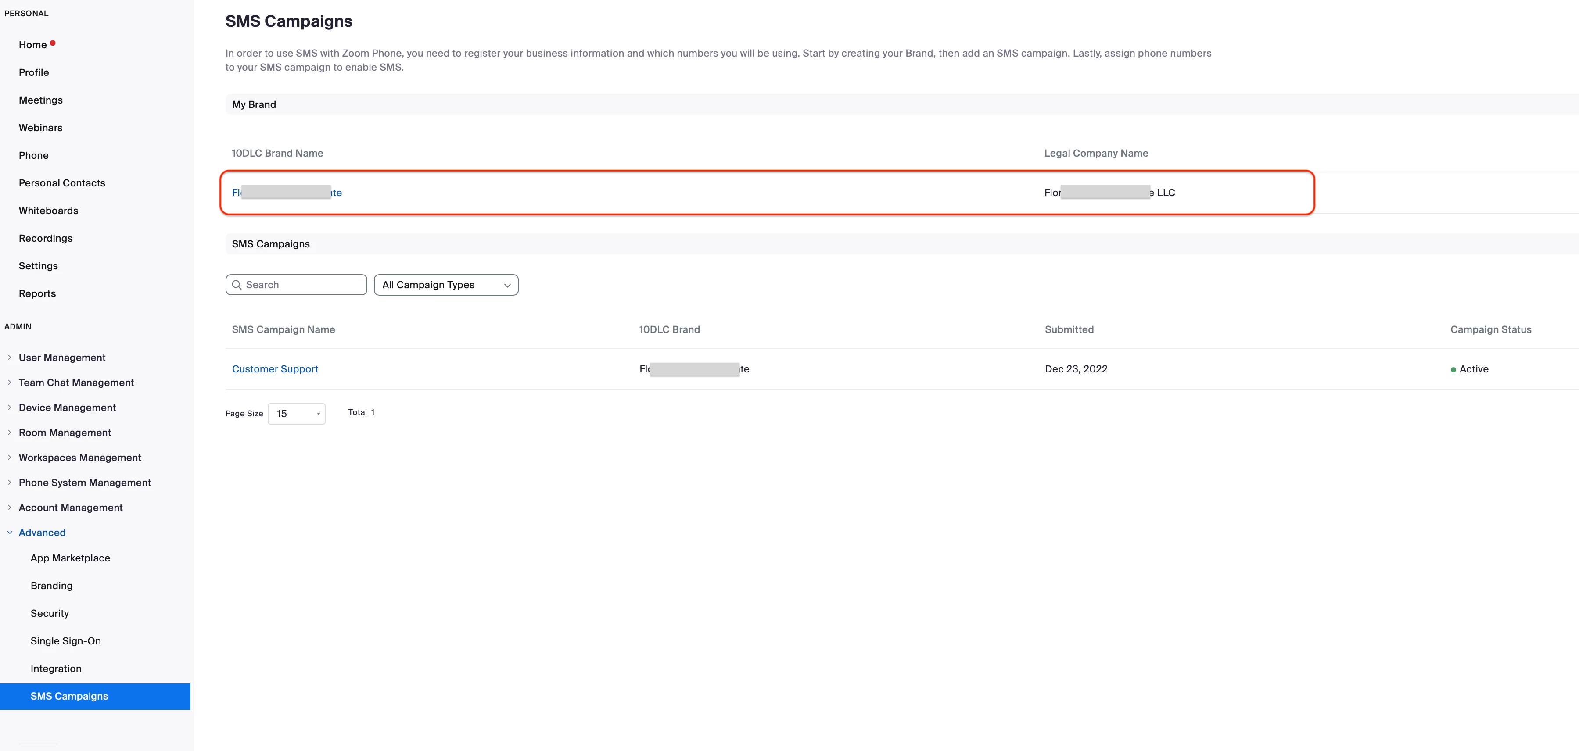This screenshot has height=751, width=1579.
Task: Open the Branding page
Action: coord(51,586)
